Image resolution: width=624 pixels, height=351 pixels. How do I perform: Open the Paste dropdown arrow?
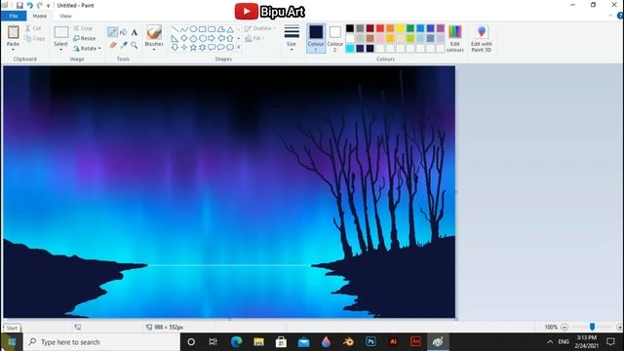click(x=13, y=50)
